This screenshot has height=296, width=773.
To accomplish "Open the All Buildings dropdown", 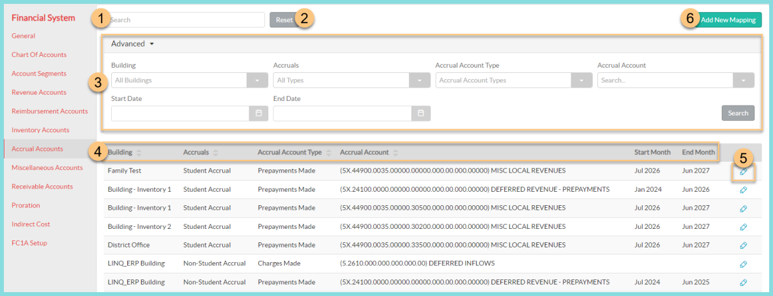I will (257, 81).
